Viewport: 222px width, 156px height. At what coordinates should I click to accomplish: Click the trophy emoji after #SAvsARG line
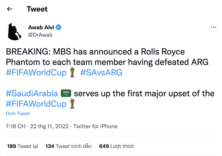point(73,73)
